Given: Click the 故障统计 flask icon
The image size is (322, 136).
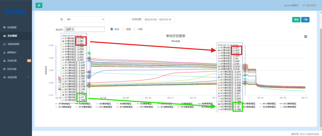Looking at the screenshot, I should 4,52.
